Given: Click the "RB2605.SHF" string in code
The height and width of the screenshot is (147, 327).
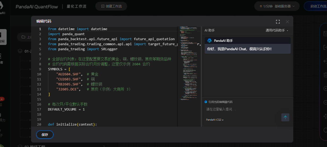Looking at the screenshot, I should [68, 84].
